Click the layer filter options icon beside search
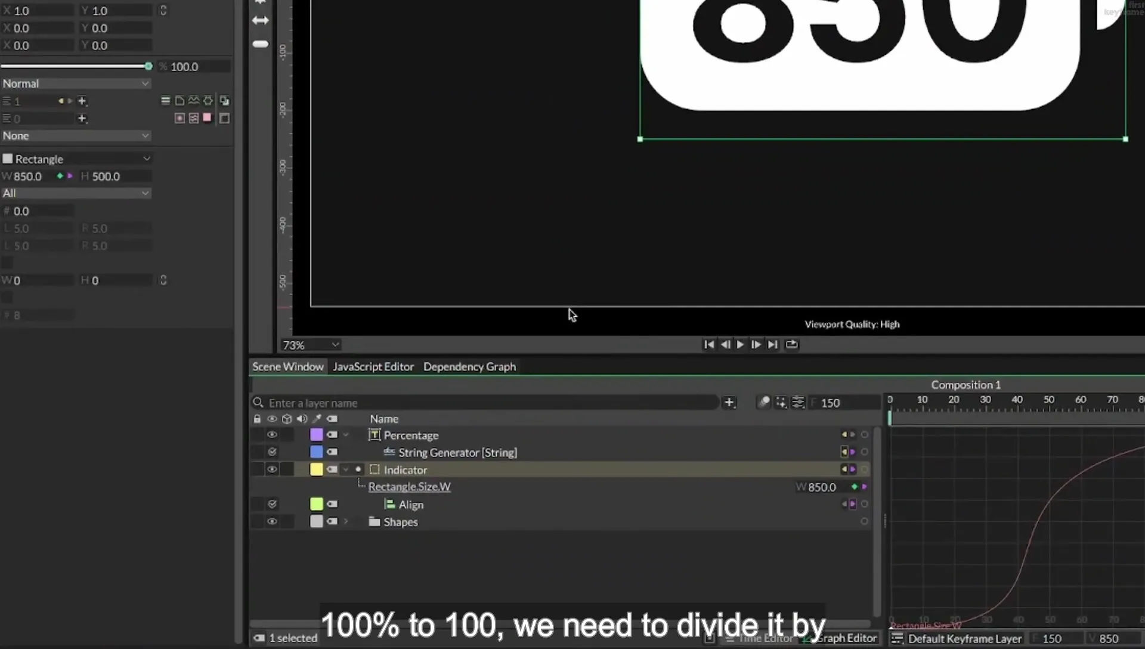This screenshot has width=1145, height=649. point(798,403)
